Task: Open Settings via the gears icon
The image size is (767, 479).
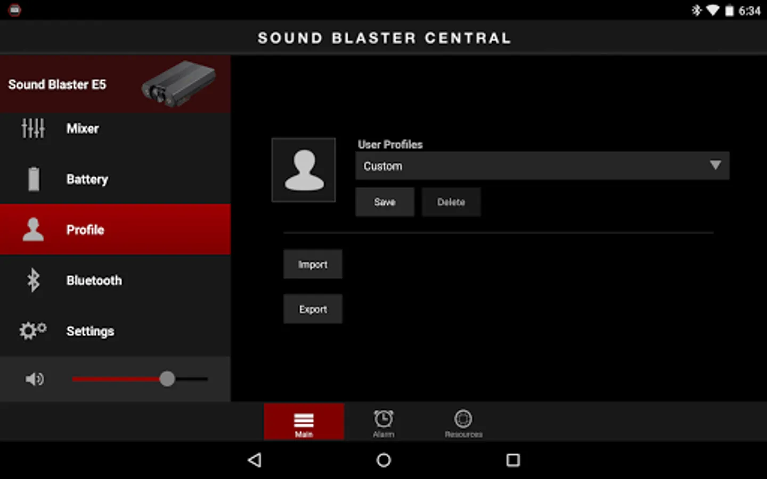Action: click(33, 331)
